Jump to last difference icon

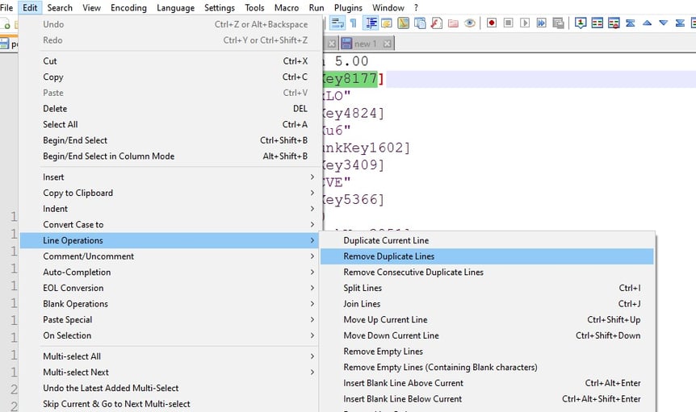click(680, 23)
